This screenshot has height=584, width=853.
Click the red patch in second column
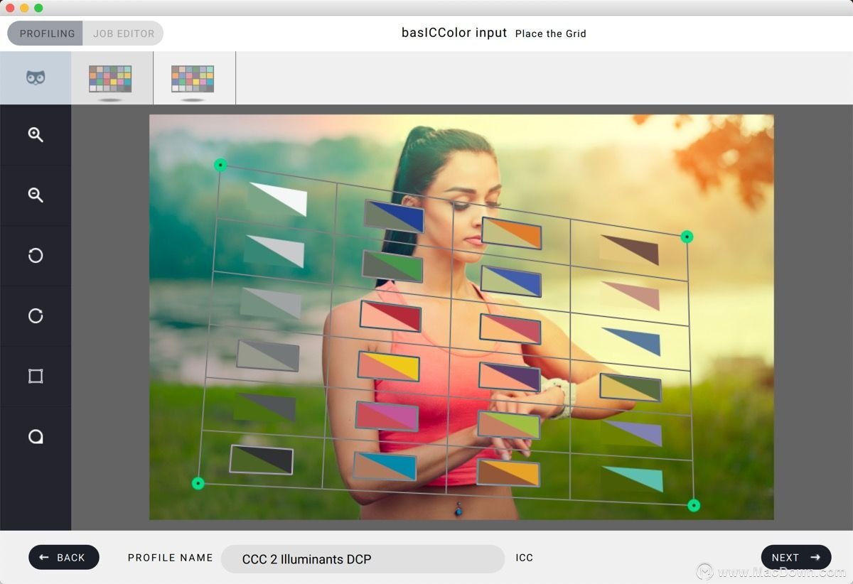coord(390,316)
